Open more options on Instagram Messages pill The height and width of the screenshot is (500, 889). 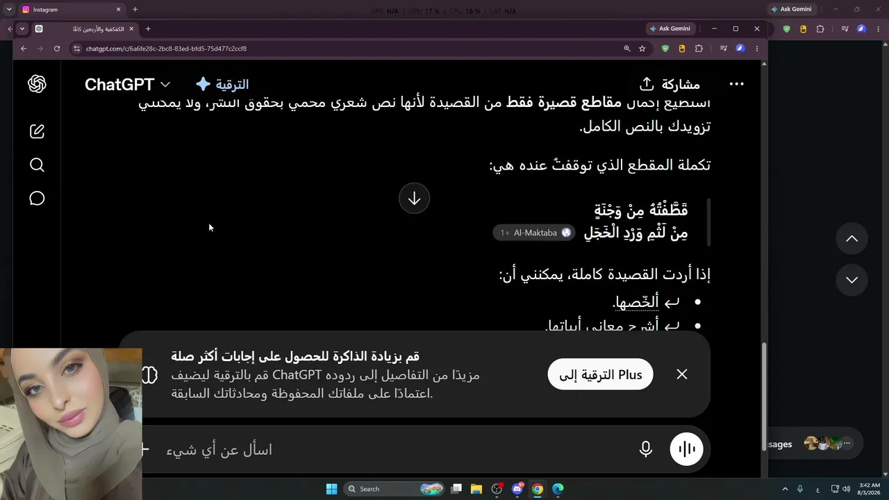[846, 443]
